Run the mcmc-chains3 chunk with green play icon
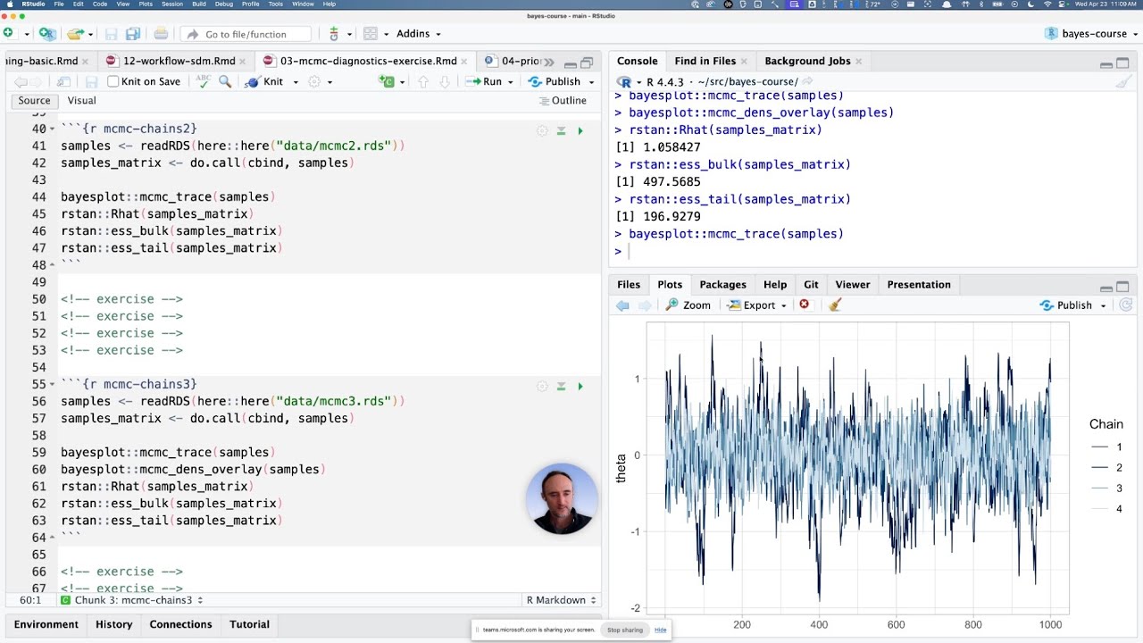1143x643 pixels. [580, 387]
